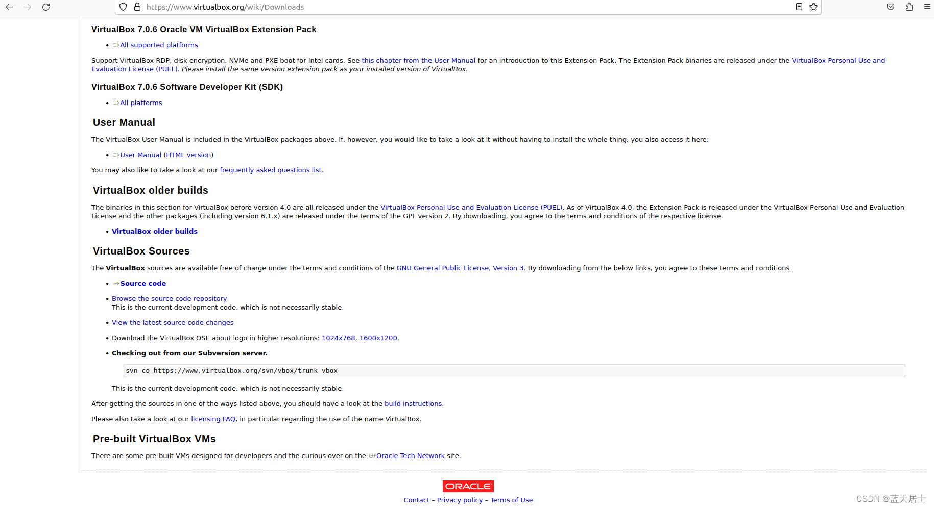Open the 1024x768 logo link

(338, 338)
